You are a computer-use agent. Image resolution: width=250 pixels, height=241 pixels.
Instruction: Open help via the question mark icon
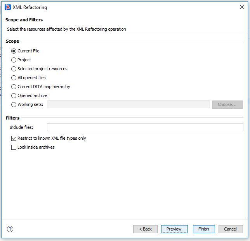click(10, 229)
